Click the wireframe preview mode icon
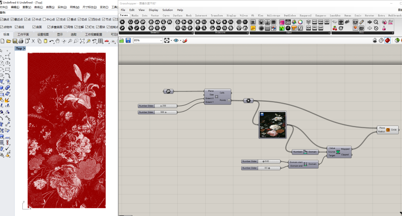 coord(381,40)
